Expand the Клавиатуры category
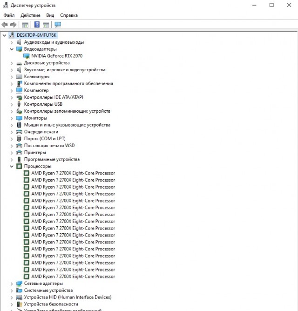The image size is (298, 311). (x=12, y=77)
